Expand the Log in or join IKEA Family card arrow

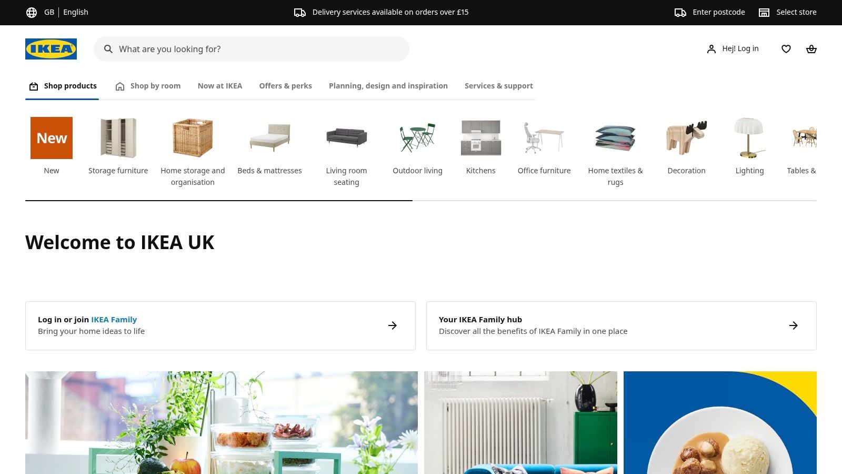(393, 325)
